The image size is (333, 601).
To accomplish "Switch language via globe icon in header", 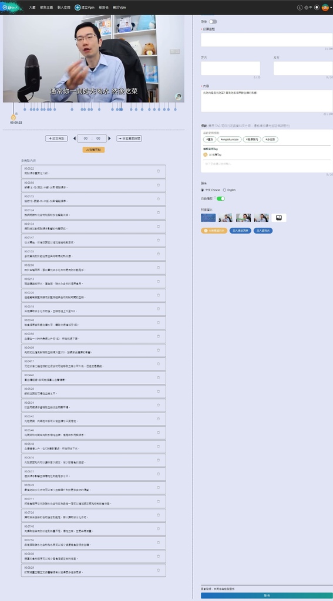I will [x=308, y=7].
